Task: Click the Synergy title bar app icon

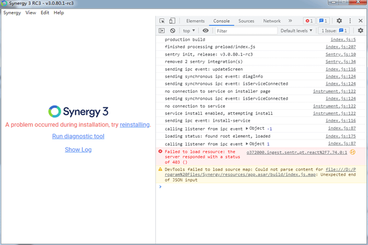Action: 4,3
